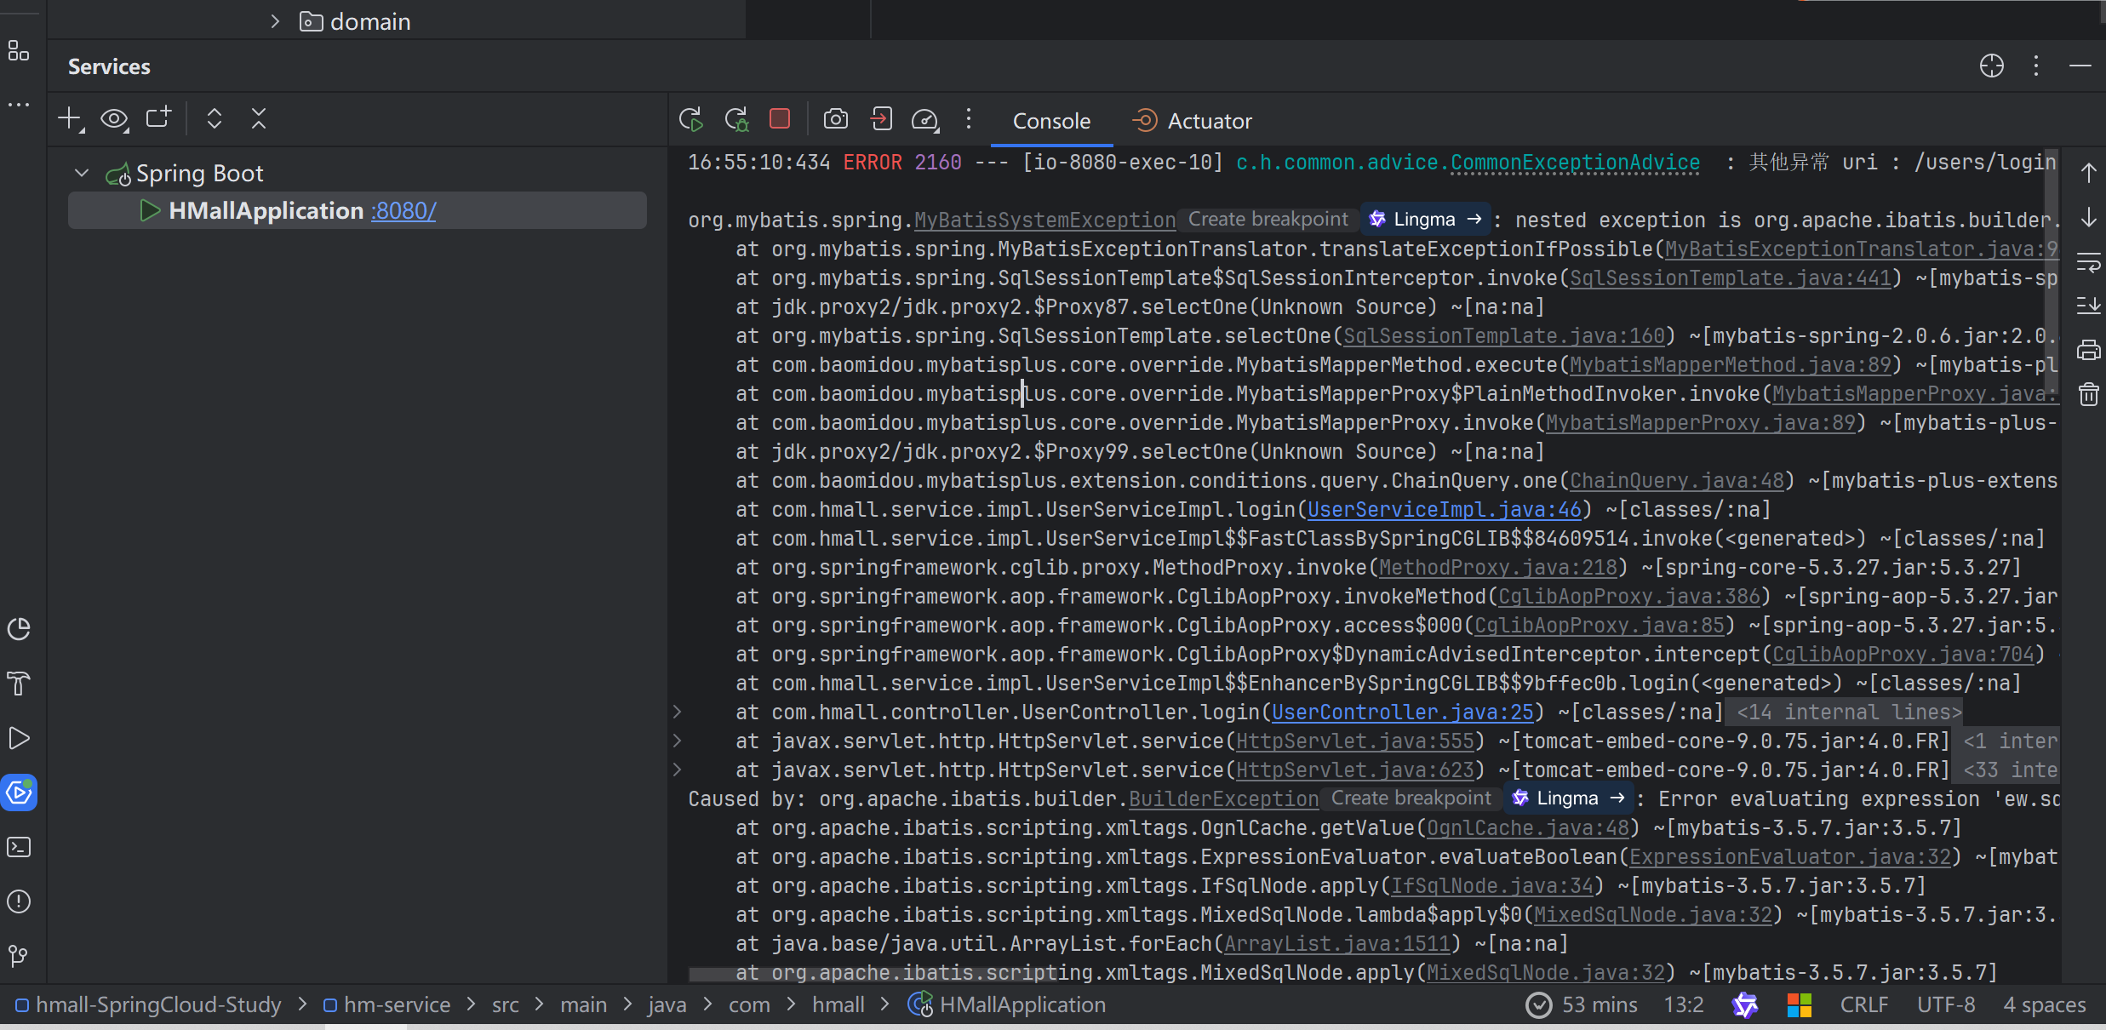Change 4 spaces indent setting
This screenshot has height=1030, width=2106.
[x=2045, y=1005]
